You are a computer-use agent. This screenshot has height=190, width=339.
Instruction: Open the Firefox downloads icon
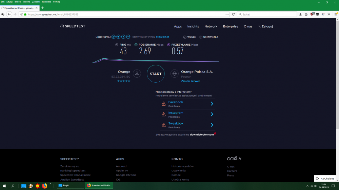tap(300, 14)
